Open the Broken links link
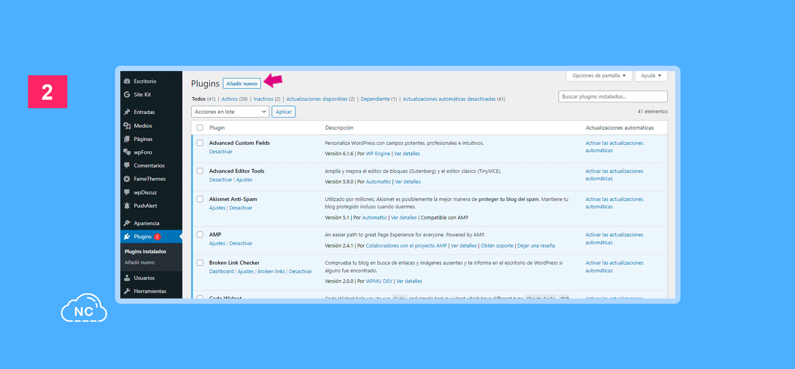This screenshot has height=369, width=795. point(271,271)
